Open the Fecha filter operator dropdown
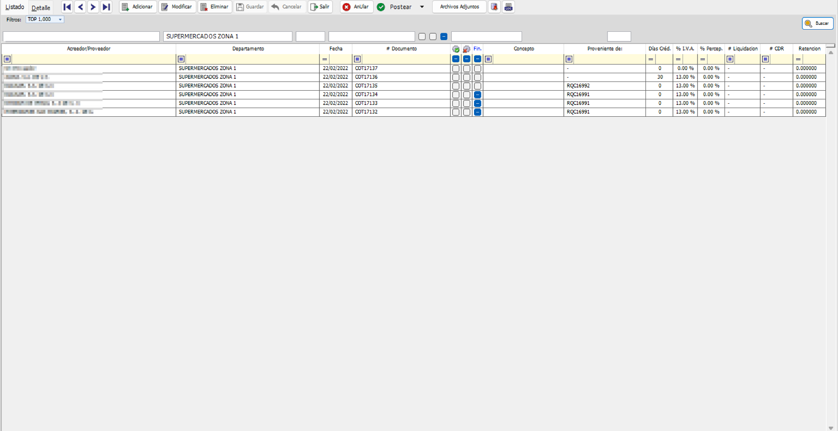The image size is (838, 431). (x=324, y=58)
